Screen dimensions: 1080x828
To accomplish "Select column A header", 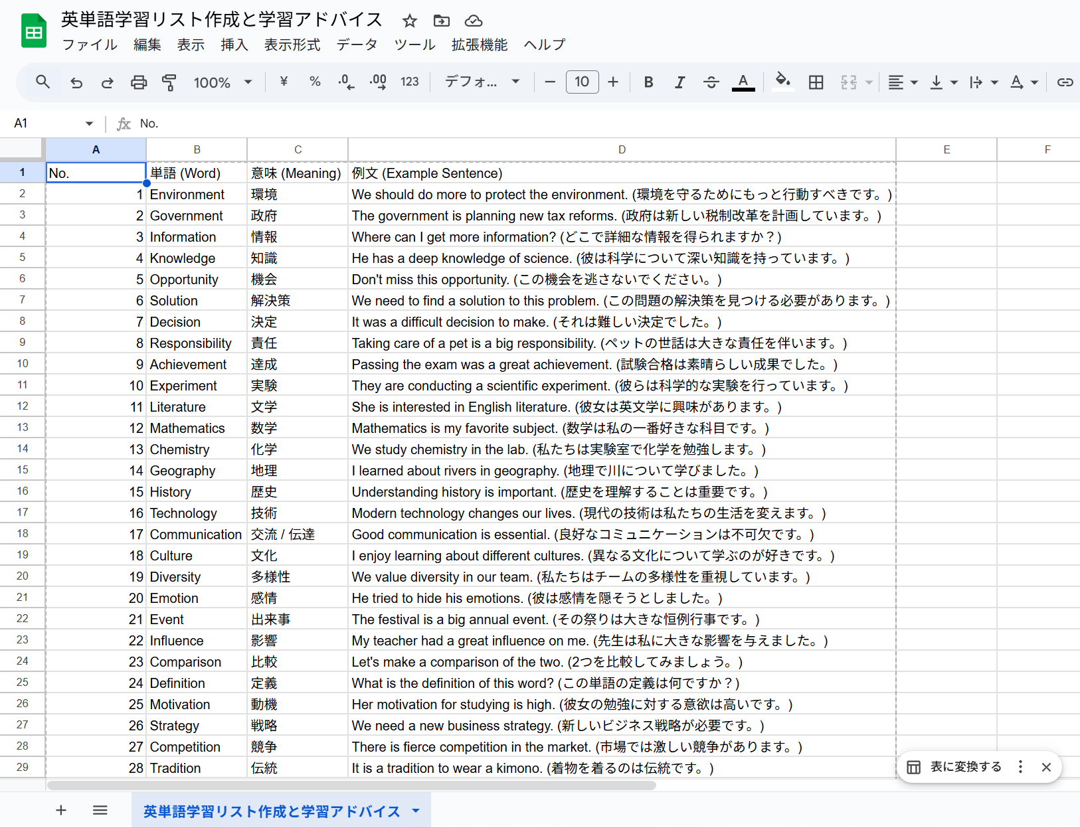I will (96, 149).
